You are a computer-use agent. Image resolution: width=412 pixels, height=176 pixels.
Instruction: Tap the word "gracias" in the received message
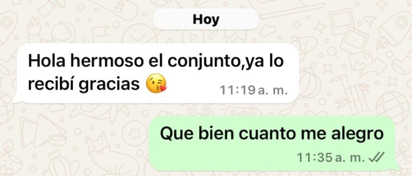[109, 85]
